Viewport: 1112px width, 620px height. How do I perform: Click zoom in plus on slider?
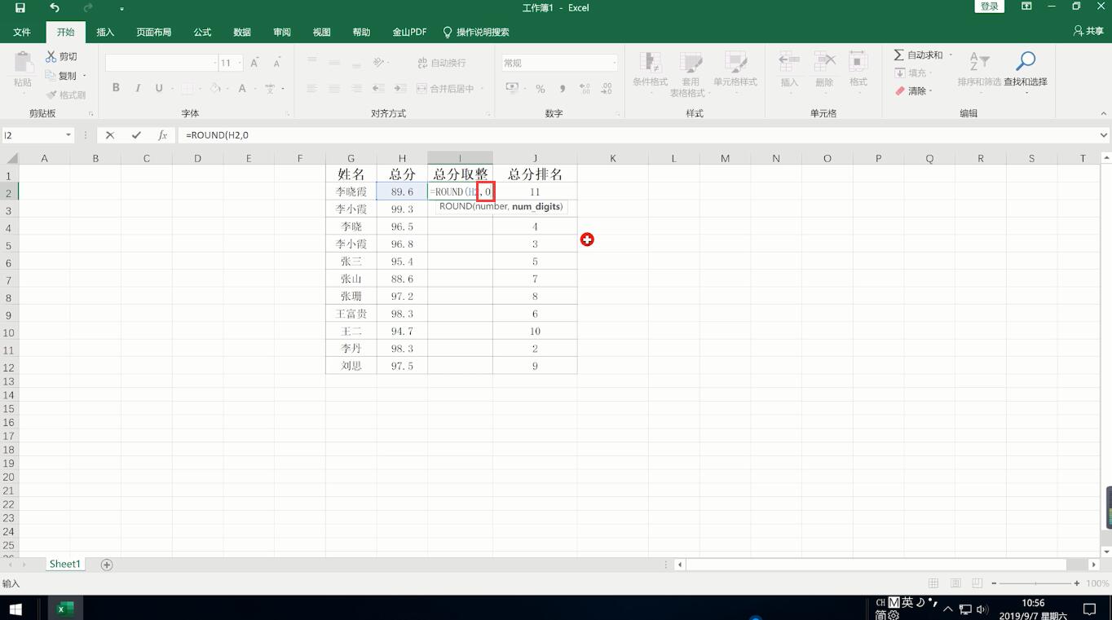[1077, 583]
